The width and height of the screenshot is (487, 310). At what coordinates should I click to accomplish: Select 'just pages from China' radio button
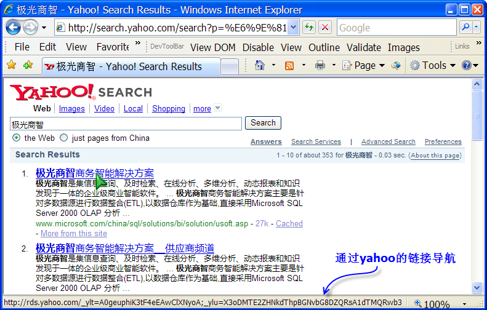(x=63, y=138)
